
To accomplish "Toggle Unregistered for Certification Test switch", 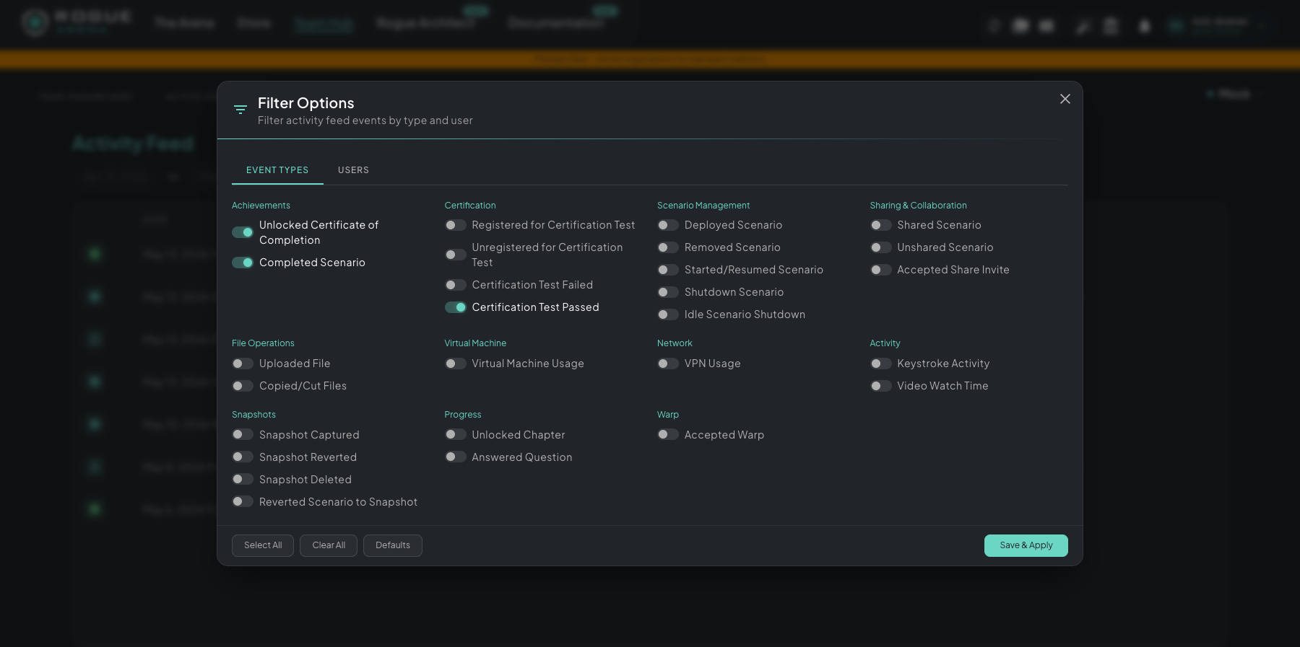I will tap(456, 255).
